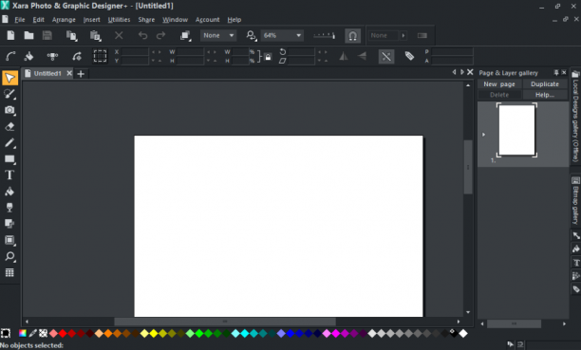Open the 64% zoom level dropdown
This screenshot has height=350, width=581.
pos(282,35)
